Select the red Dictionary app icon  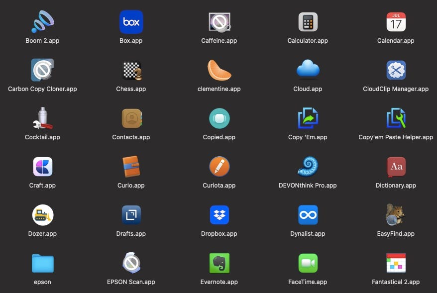(396, 167)
